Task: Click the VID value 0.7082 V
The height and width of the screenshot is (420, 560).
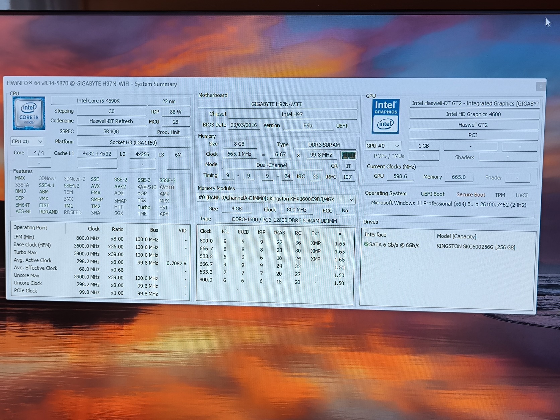Action: point(176,263)
